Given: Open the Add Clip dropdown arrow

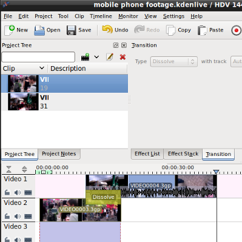Looking at the screenshot, I should coord(96,57).
